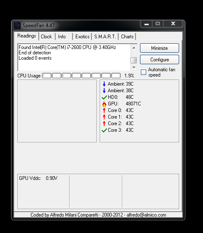Click the log scroll down arrow
This screenshot has height=233, width=203.
[x=134, y=68]
